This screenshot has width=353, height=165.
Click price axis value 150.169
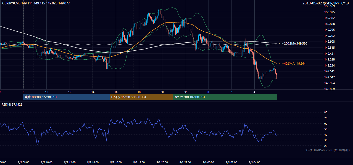point(330,6)
